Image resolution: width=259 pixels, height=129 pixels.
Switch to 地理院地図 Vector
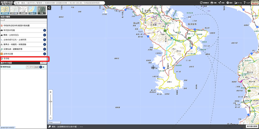[x=255, y=3]
